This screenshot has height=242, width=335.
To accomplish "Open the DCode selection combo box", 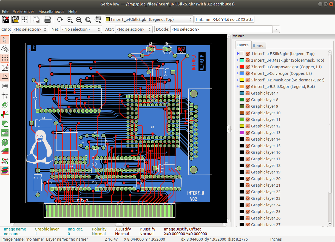I will pos(276,29).
